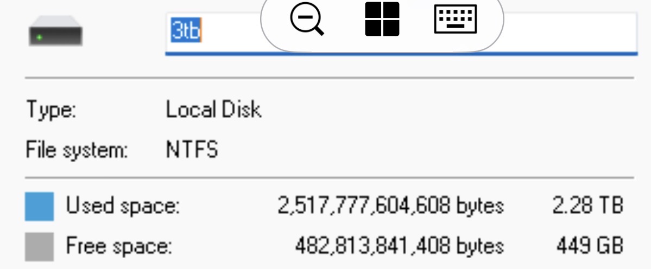Click the File system label

pyautogui.click(x=77, y=149)
